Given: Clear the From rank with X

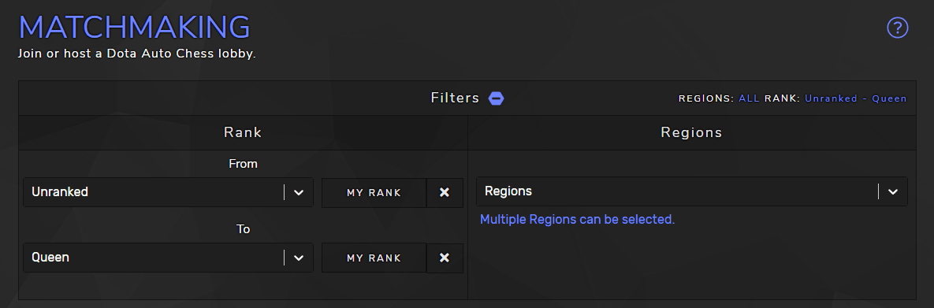Looking at the screenshot, I should [445, 192].
